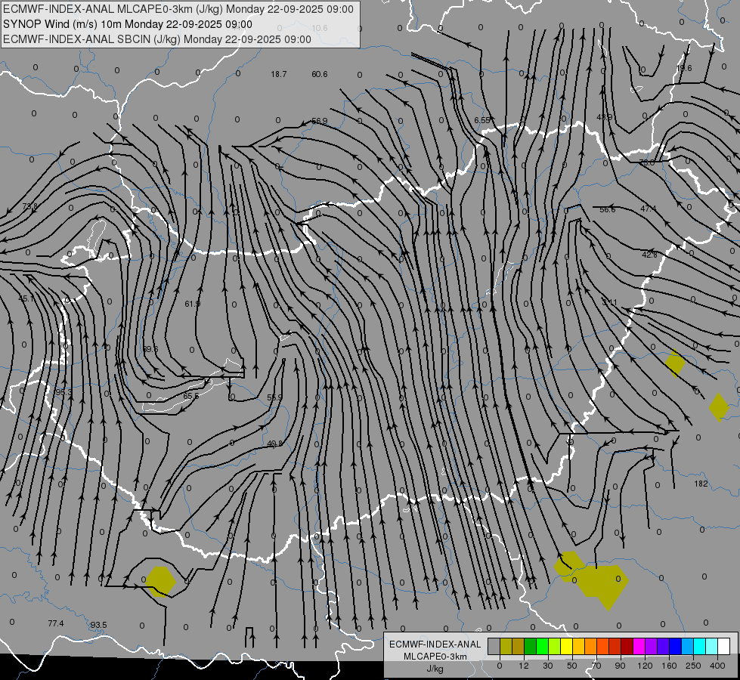The image size is (740, 680).
Task: Click the sky blue swatch left of 250
Action: point(688,646)
